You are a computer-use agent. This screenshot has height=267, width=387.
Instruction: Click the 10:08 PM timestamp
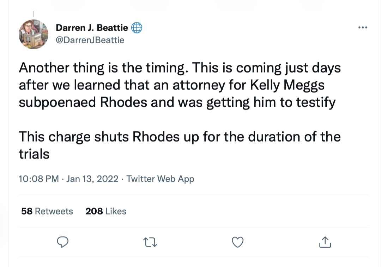click(x=38, y=179)
